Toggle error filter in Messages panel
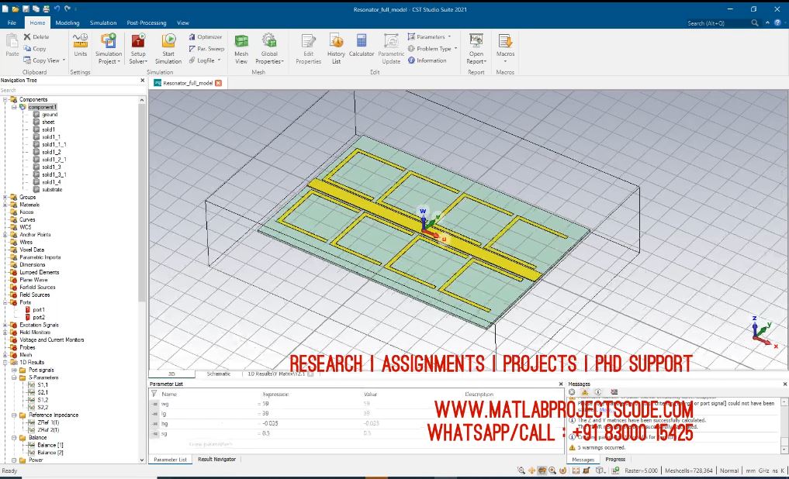Screen dimensions: 789x479 tap(573, 392)
